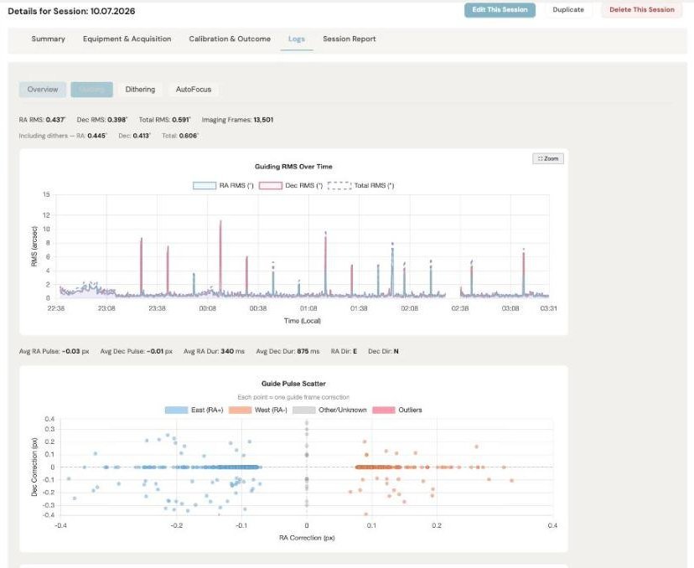Image resolution: width=694 pixels, height=568 pixels.
Task: Click the Dec RMS legend color box
Action: point(271,185)
